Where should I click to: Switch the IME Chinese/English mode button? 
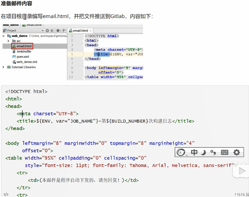click(194, 152)
